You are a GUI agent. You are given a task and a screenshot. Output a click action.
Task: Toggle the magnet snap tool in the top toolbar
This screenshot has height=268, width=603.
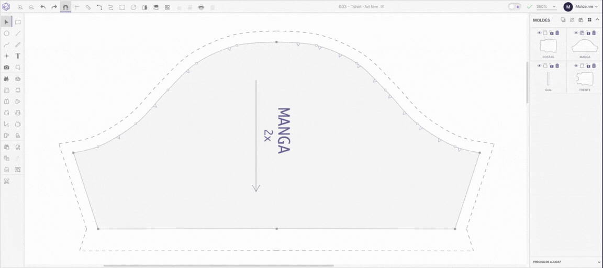tap(65, 7)
